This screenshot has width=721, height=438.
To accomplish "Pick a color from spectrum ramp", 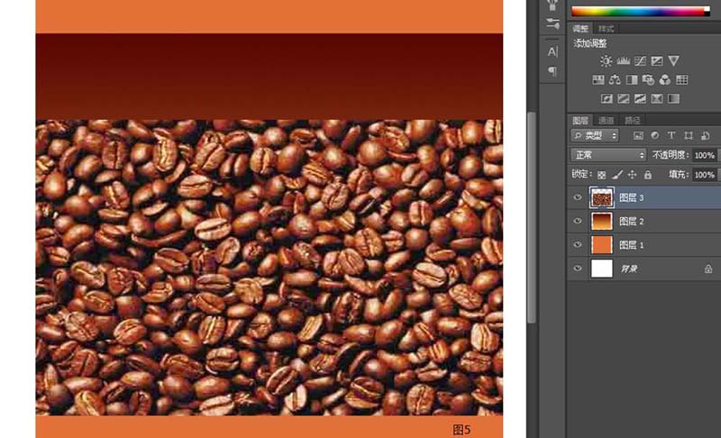I will [638, 12].
